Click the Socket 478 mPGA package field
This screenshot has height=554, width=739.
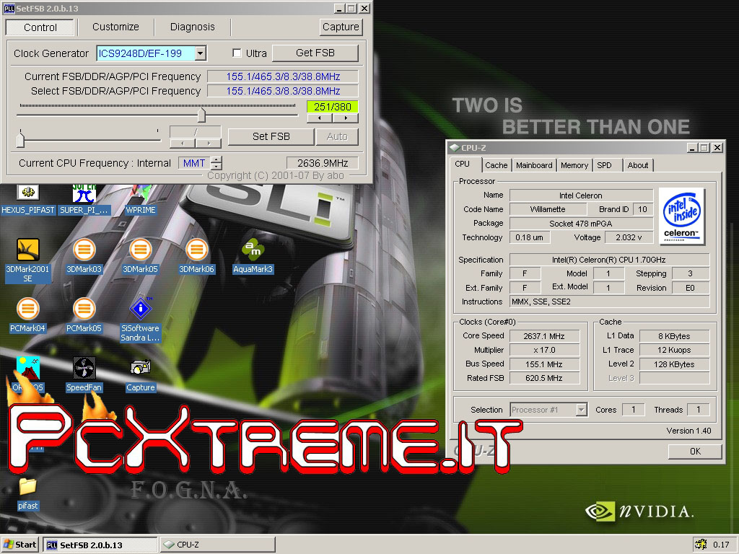pos(581,224)
